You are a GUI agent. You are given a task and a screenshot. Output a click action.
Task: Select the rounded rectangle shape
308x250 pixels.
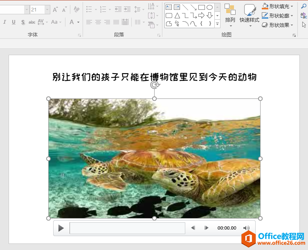pos(169,16)
